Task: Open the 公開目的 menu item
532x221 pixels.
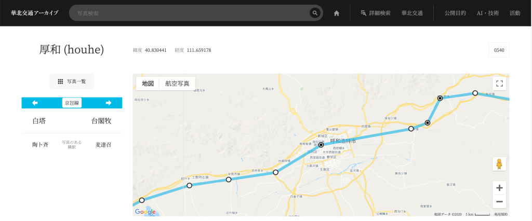Action: pyautogui.click(x=455, y=13)
